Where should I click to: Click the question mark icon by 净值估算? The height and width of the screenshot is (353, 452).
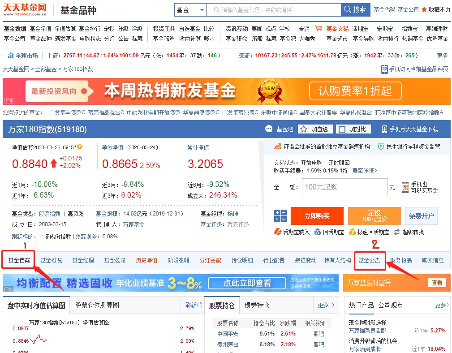click(x=80, y=146)
